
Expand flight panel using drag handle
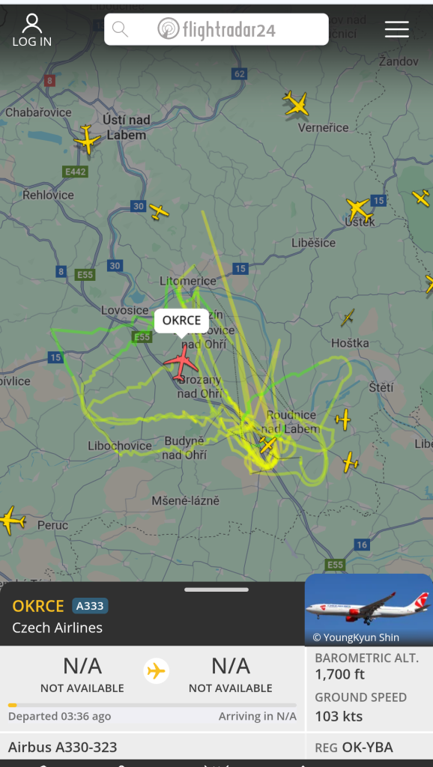216,589
